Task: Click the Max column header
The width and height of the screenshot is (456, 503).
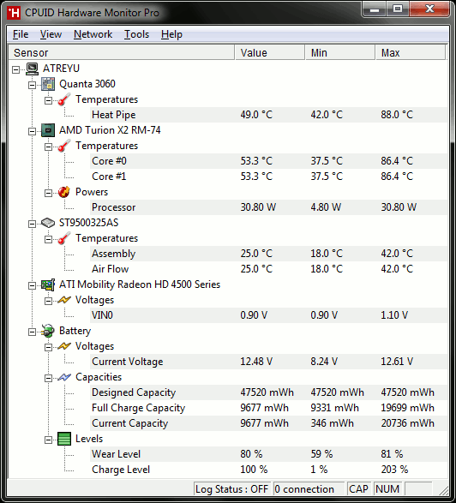Action: click(x=411, y=52)
